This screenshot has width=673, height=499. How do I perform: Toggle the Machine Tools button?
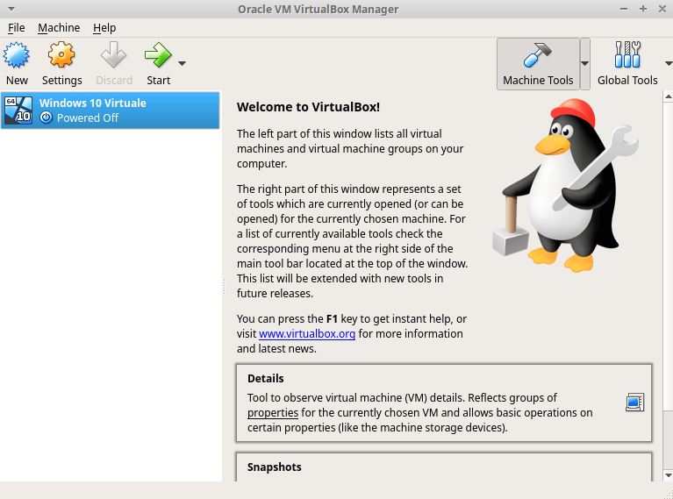click(x=538, y=64)
